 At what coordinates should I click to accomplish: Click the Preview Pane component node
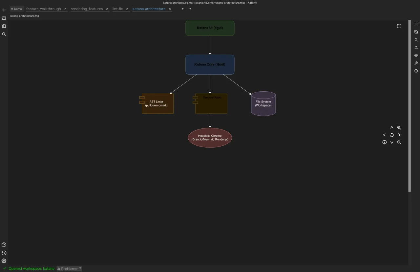(210, 103)
